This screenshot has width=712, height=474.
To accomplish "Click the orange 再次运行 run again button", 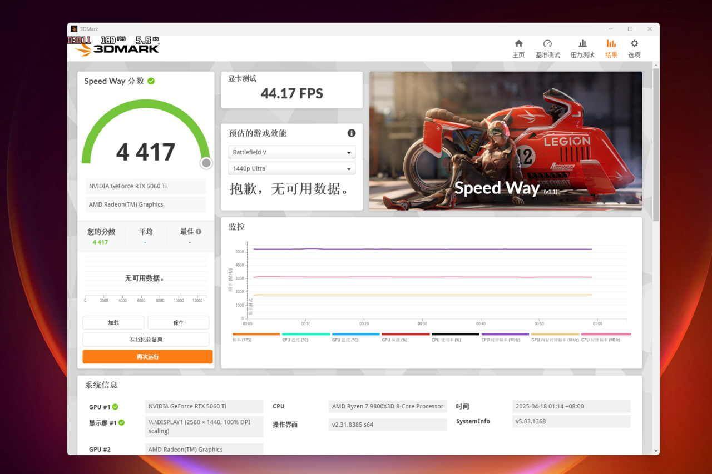I will pyautogui.click(x=147, y=357).
